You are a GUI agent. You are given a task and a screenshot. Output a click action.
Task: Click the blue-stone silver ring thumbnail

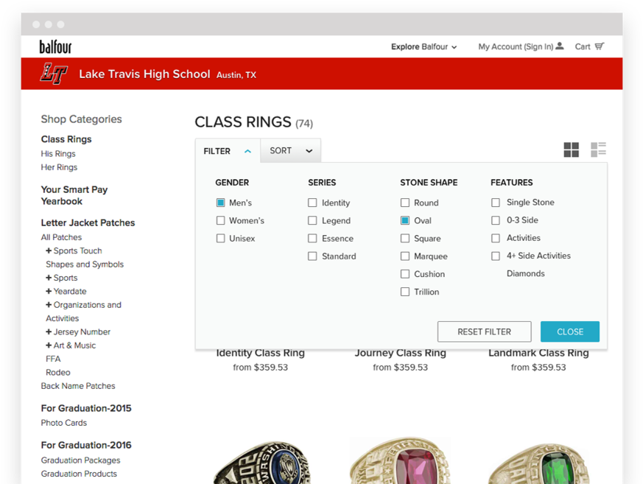[x=261, y=462]
